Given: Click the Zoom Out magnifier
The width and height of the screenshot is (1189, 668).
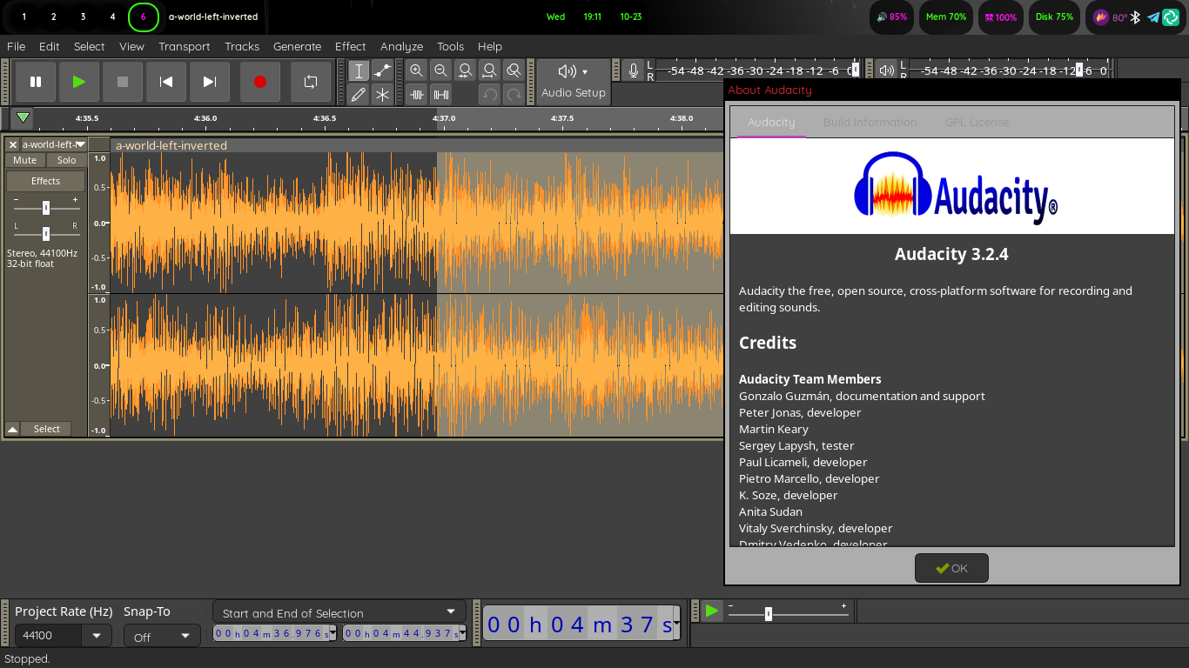Looking at the screenshot, I should [x=441, y=71].
